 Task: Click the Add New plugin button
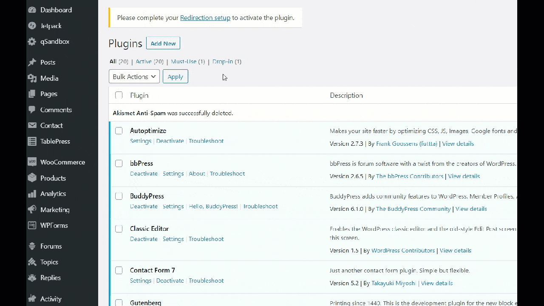pos(163,43)
